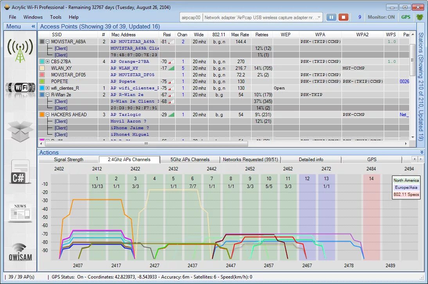Collapse the Actions panel chevron
Image resolution: width=428 pixels, height=284 pixels.
point(422,152)
